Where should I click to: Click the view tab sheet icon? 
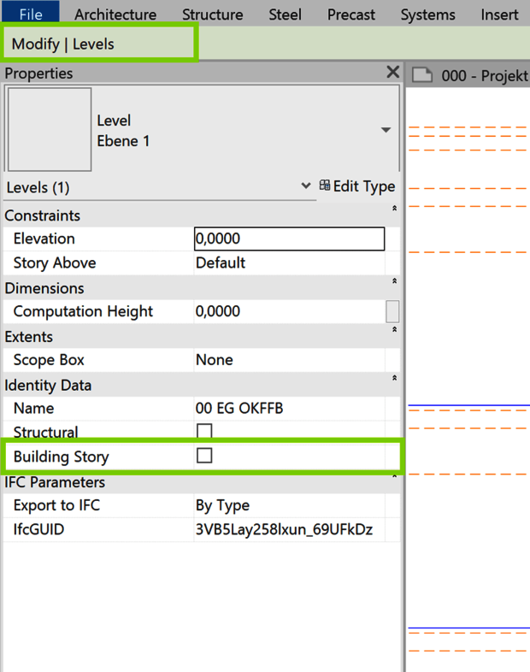422,75
